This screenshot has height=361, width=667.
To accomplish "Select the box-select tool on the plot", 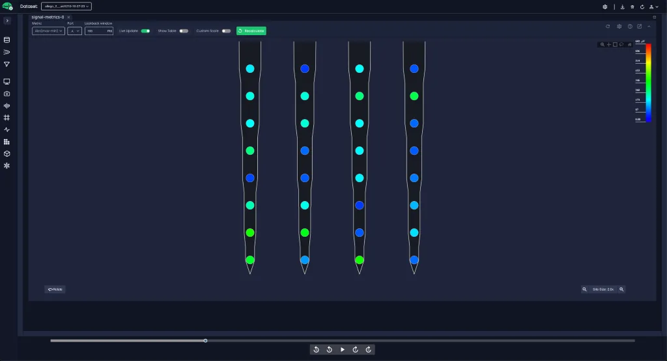I will [x=615, y=45].
